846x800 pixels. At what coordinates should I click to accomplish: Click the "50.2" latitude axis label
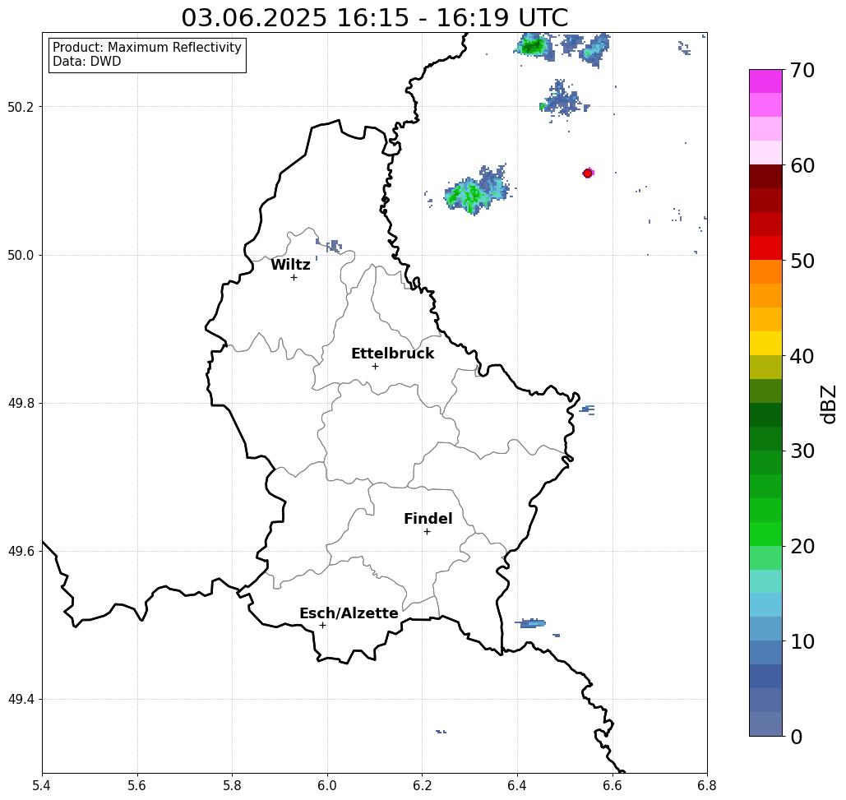click(21, 107)
